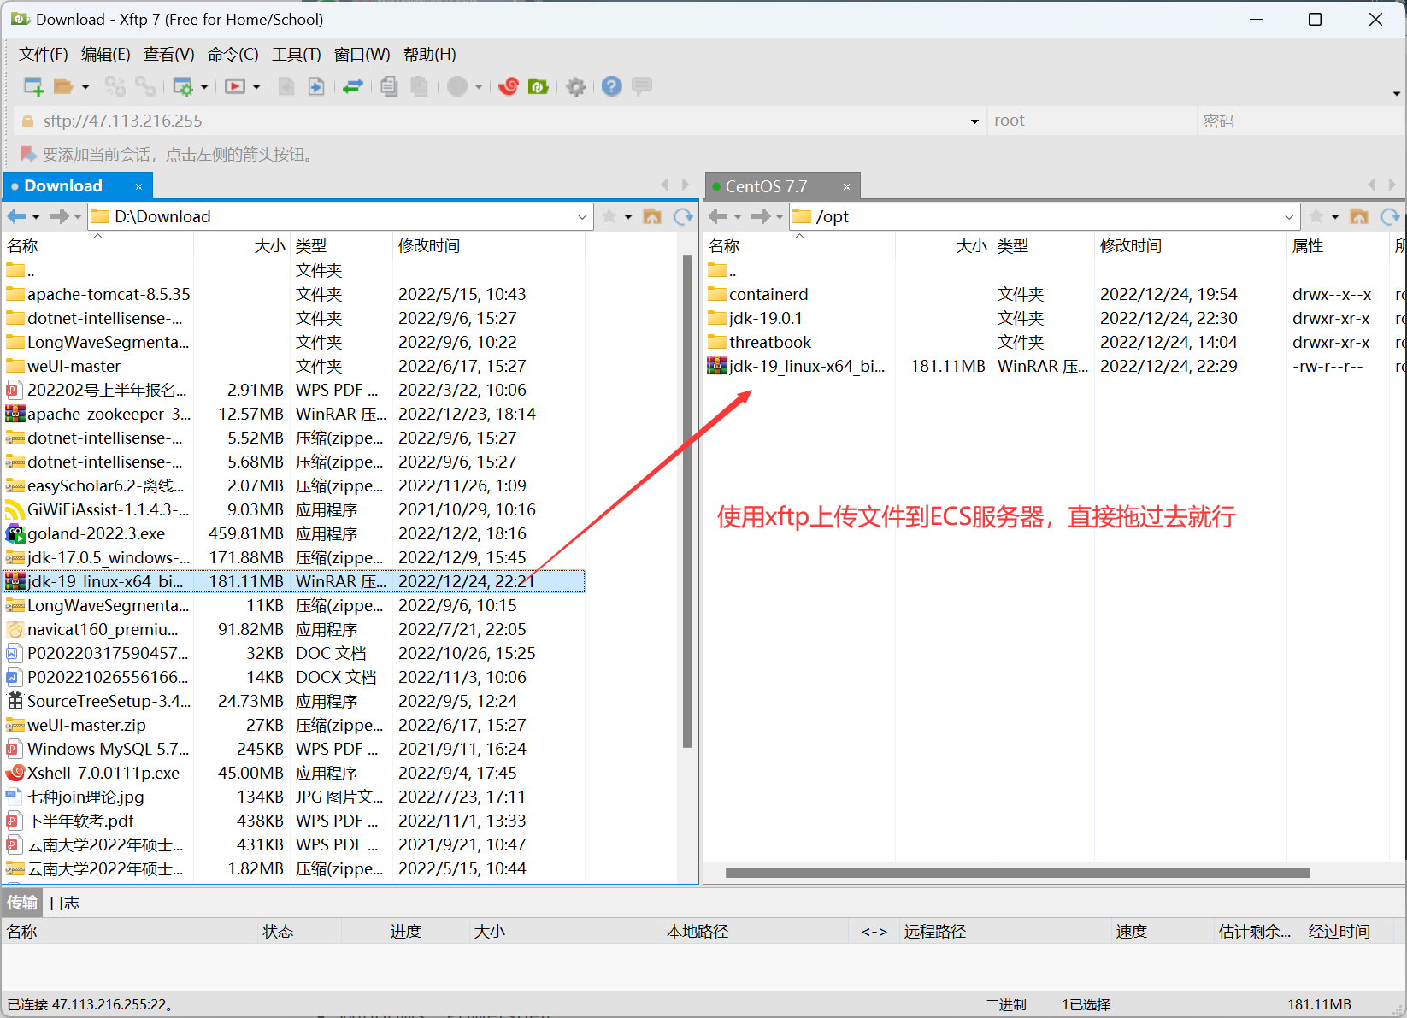
Task: Click the 密码 password field
Action: [1300, 121]
